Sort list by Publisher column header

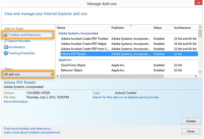pyautogui.click(x=118, y=28)
